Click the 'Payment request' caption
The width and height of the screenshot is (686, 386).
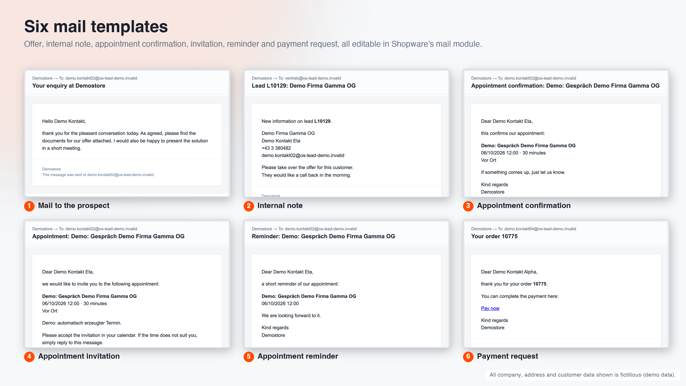(508, 356)
